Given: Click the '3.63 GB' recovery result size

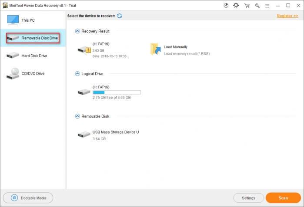Looking at the screenshot, I should coord(98,50).
